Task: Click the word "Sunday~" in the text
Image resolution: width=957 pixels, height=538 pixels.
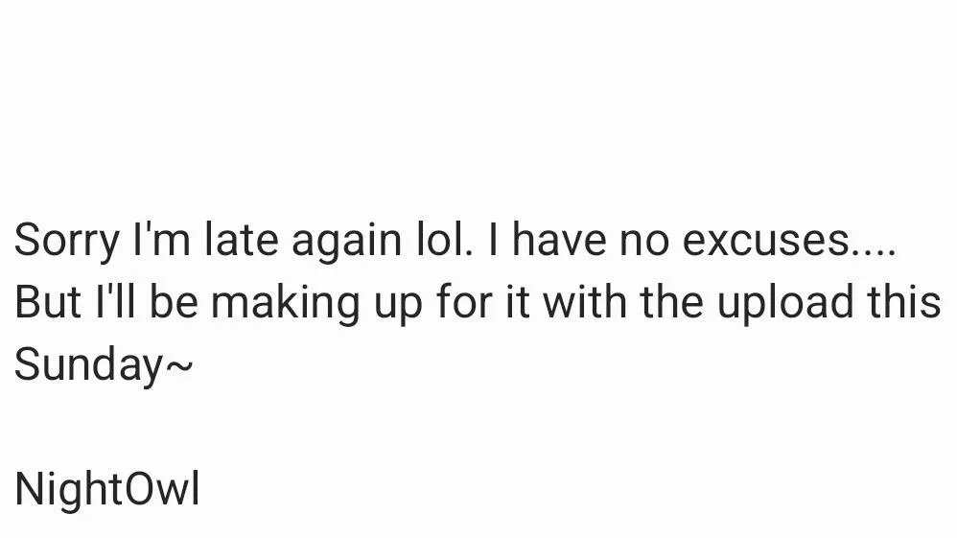Action: pyautogui.click(x=104, y=365)
